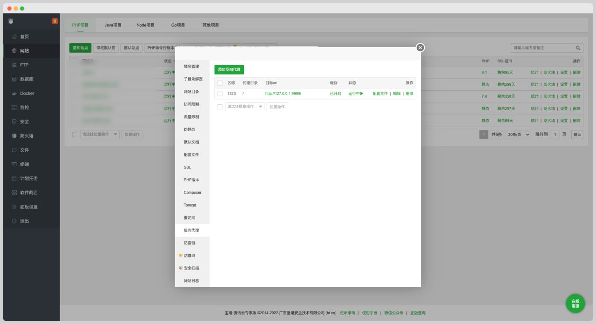Open 面板设置 via the gear icon

14,207
